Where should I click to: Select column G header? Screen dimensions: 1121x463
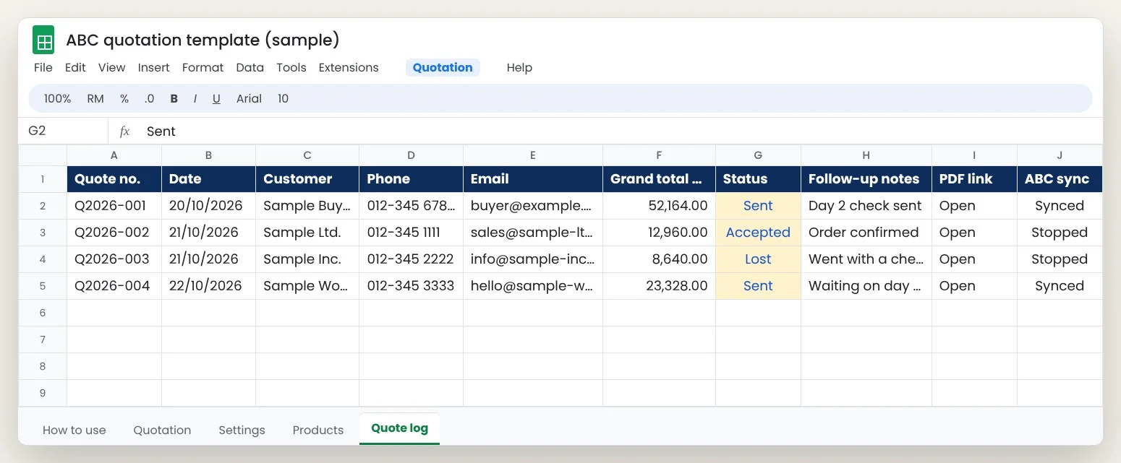pos(758,155)
